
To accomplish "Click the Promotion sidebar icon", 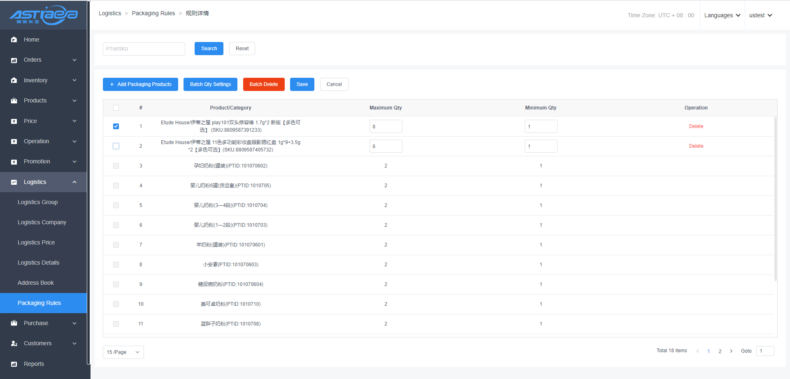I will tap(14, 162).
